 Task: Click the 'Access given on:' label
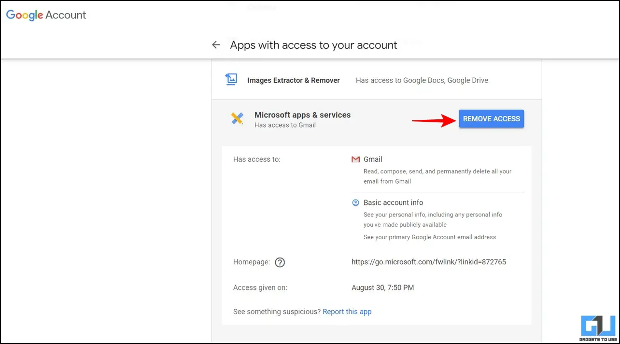(260, 287)
